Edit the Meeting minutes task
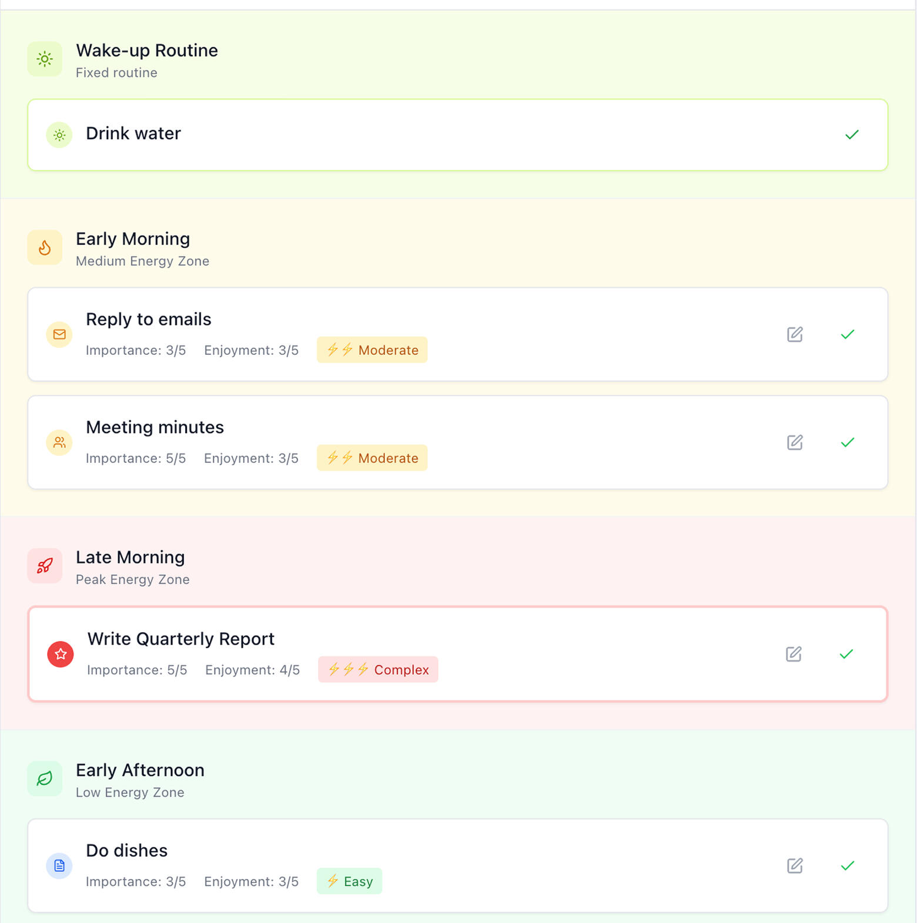Image resolution: width=917 pixels, height=923 pixels. [x=795, y=442]
